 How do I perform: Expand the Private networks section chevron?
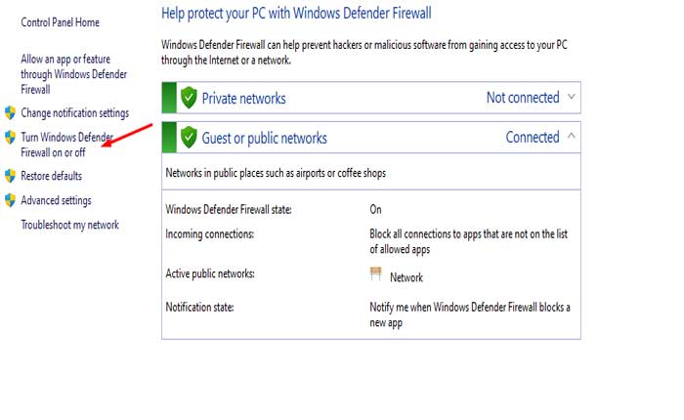pos(573,97)
